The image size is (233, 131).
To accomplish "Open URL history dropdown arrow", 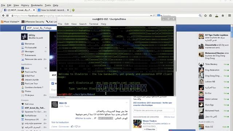I will (151, 15).
